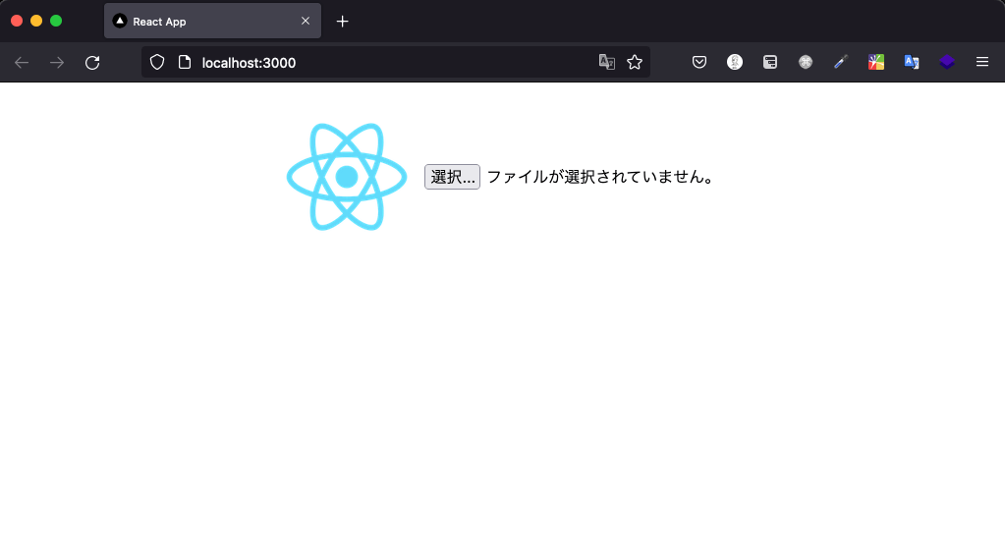Click the page info document icon
Screen dimensions: 1005x553
(x=185, y=62)
